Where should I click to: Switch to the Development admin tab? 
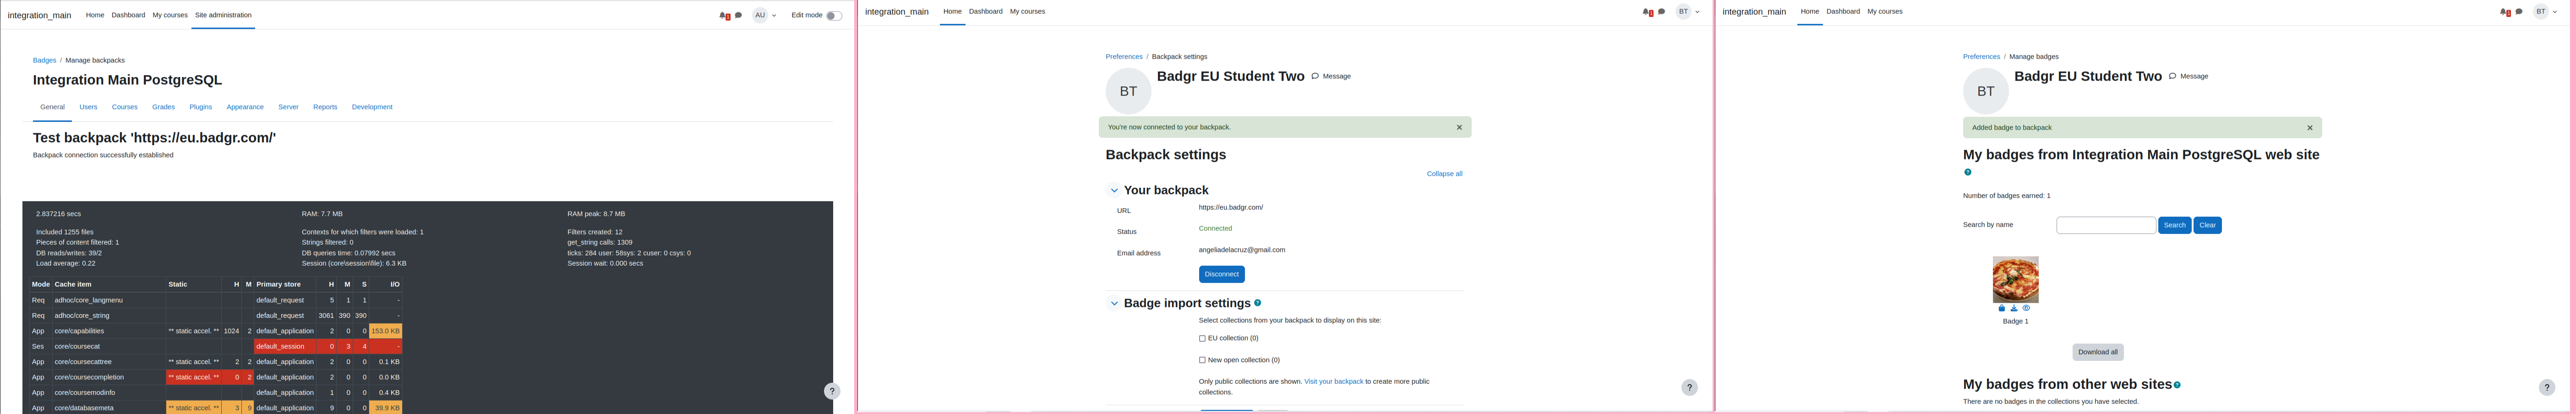pyautogui.click(x=372, y=107)
